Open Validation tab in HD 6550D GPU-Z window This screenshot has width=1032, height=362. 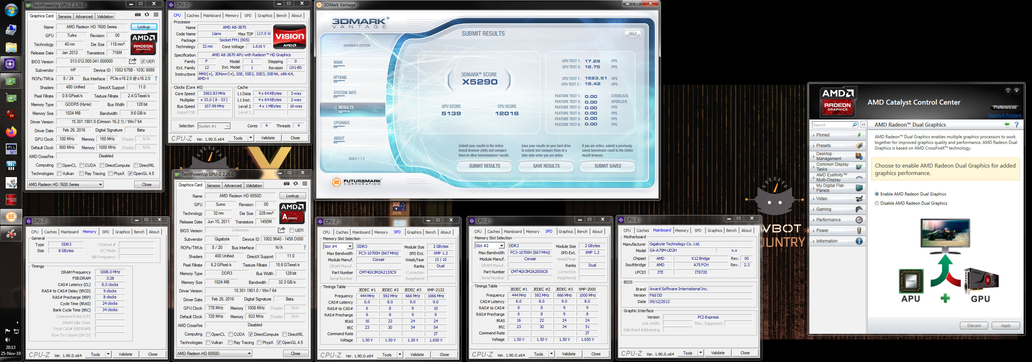(x=254, y=186)
